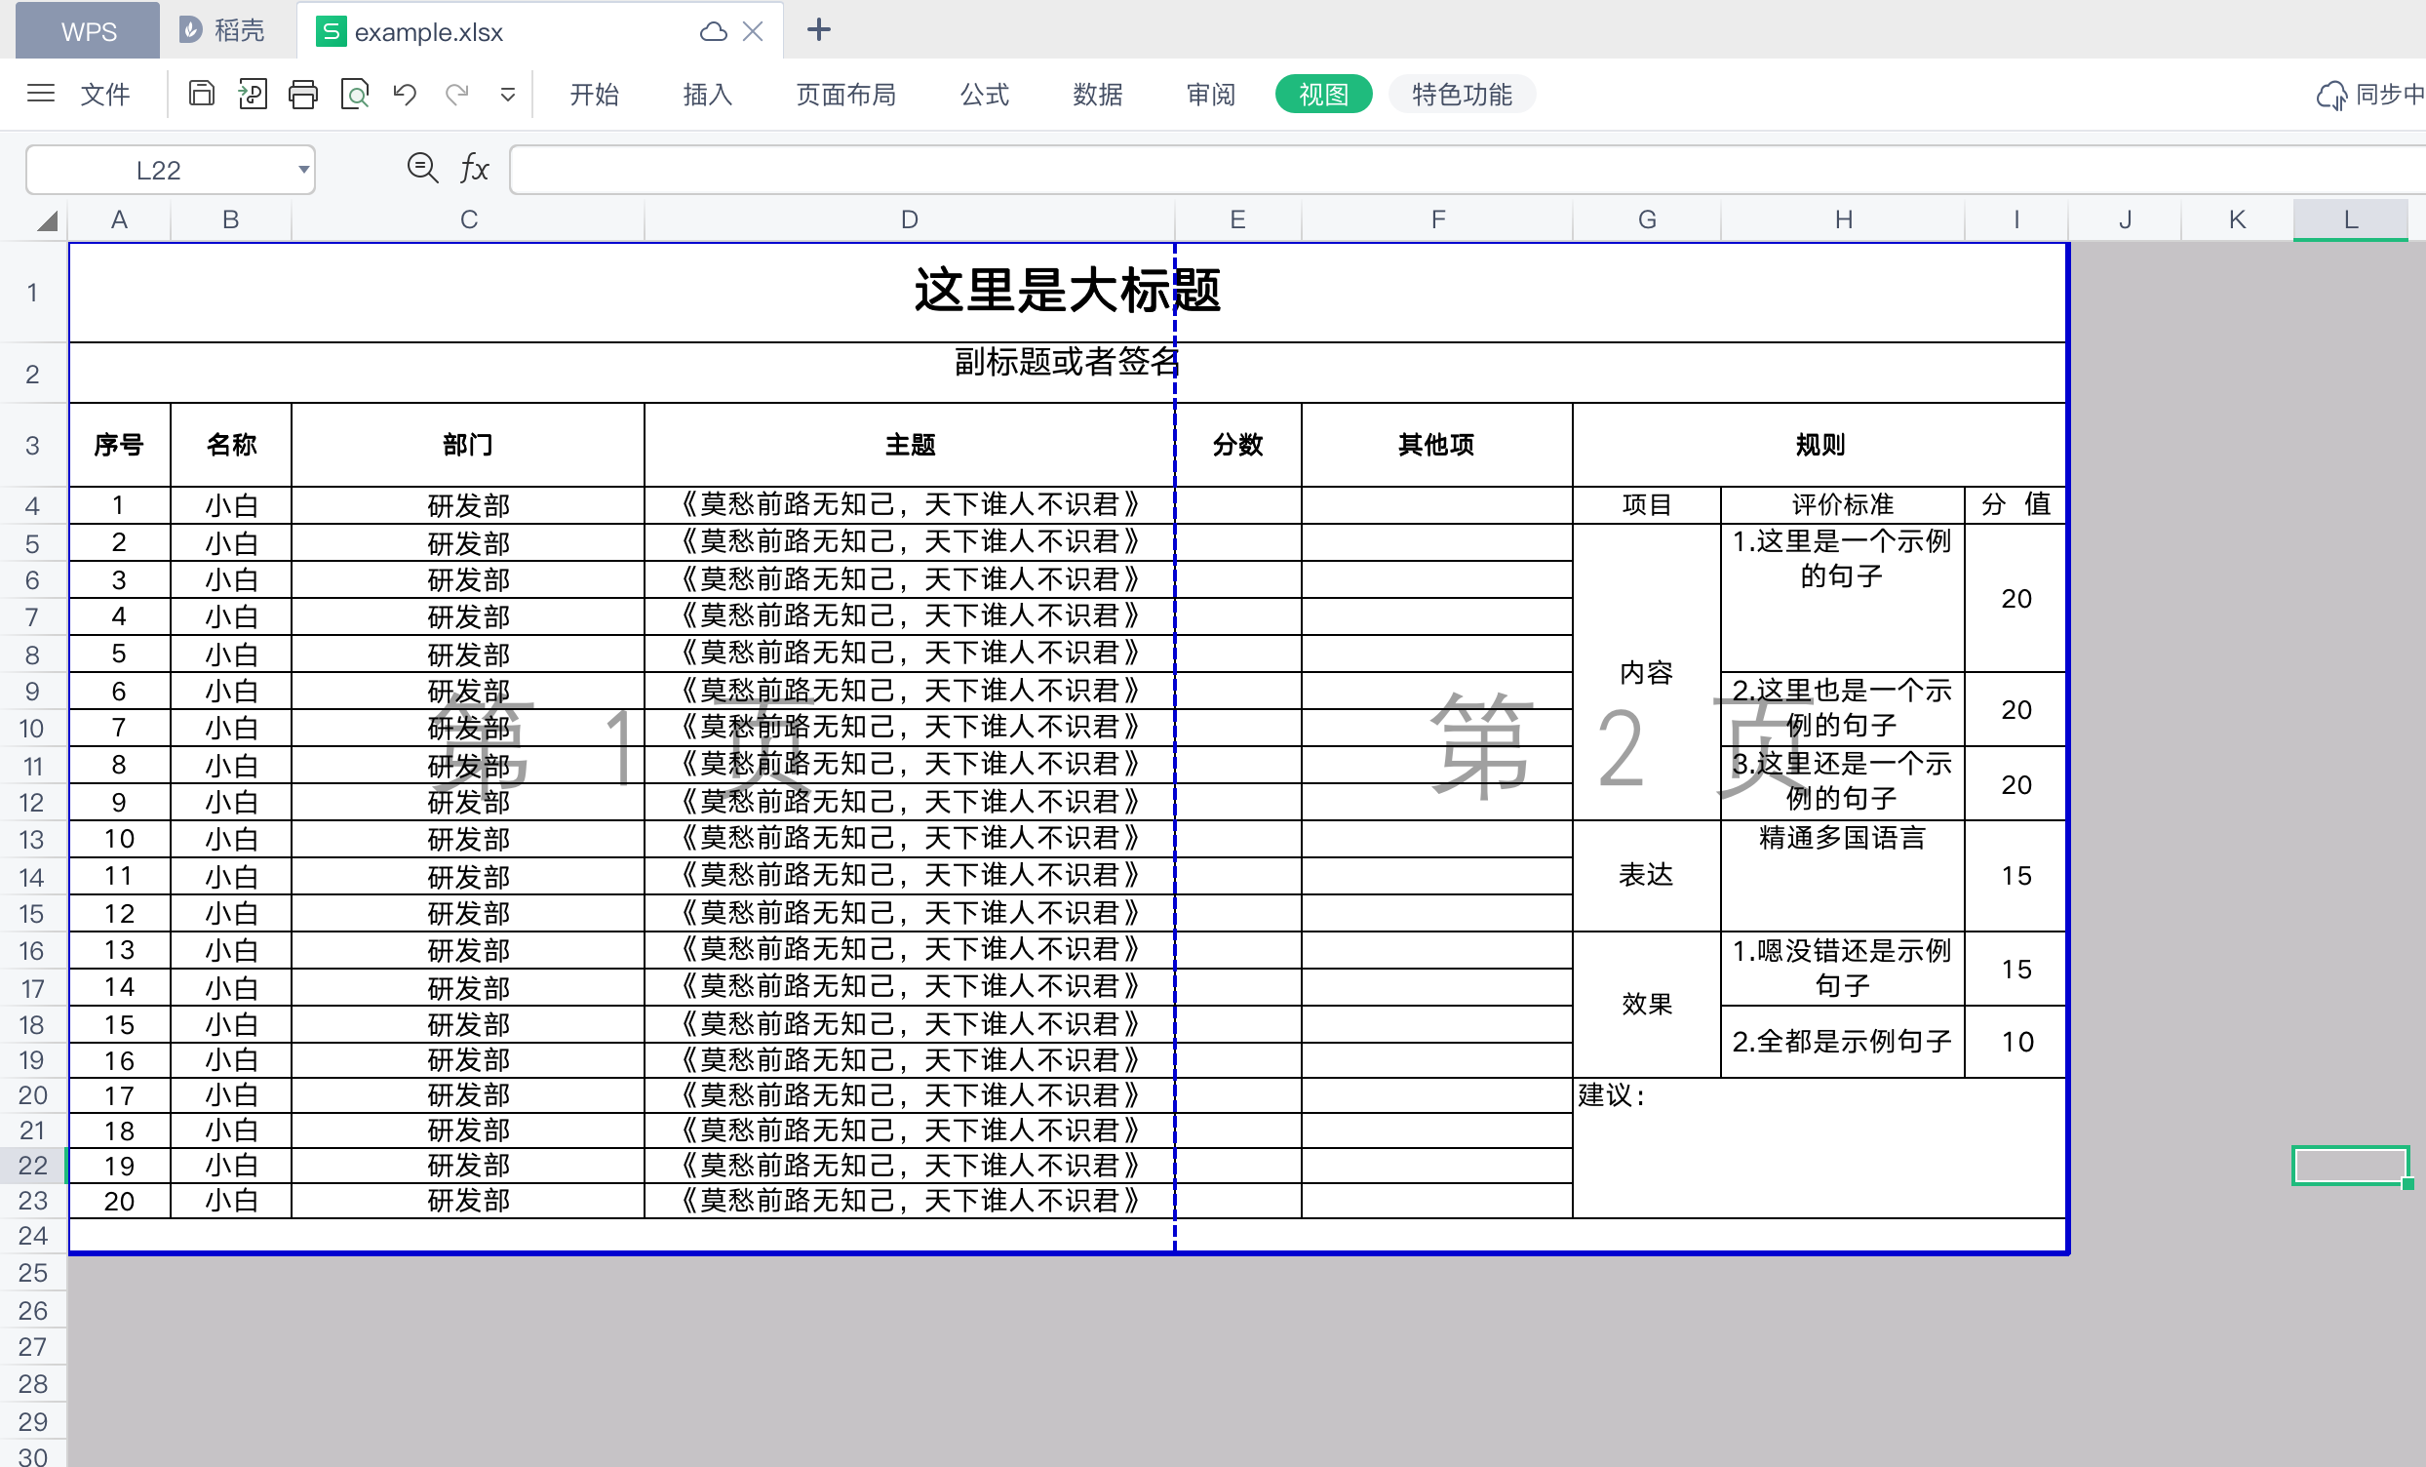Click the Export to PDF icon
The width and height of the screenshot is (2426, 1467).
click(252, 95)
